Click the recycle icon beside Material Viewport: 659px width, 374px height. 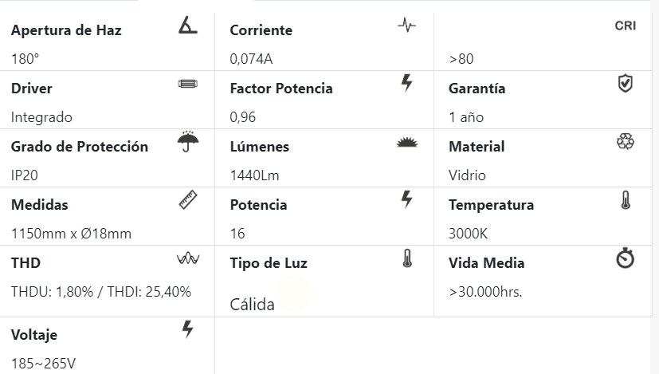point(626,141)
